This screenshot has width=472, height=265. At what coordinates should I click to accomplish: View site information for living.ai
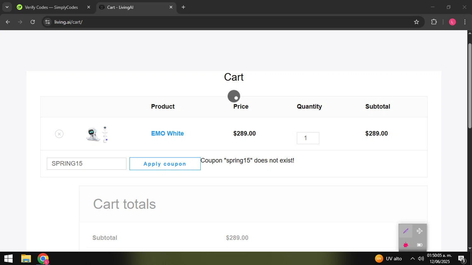(x=47, y=22)
